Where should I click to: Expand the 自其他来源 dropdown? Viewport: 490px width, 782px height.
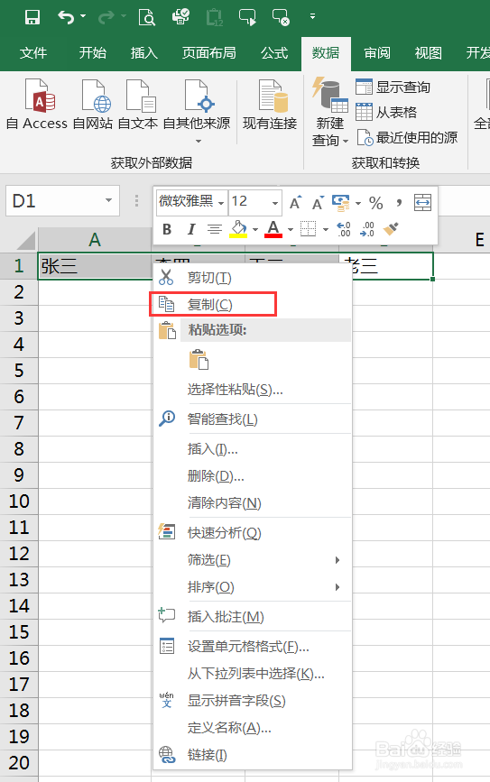[x=199, y=142]
